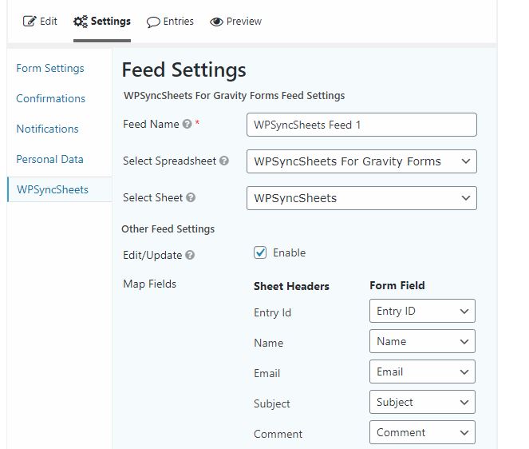
Task: Click the Edit pencil icon
Action: 30,22
